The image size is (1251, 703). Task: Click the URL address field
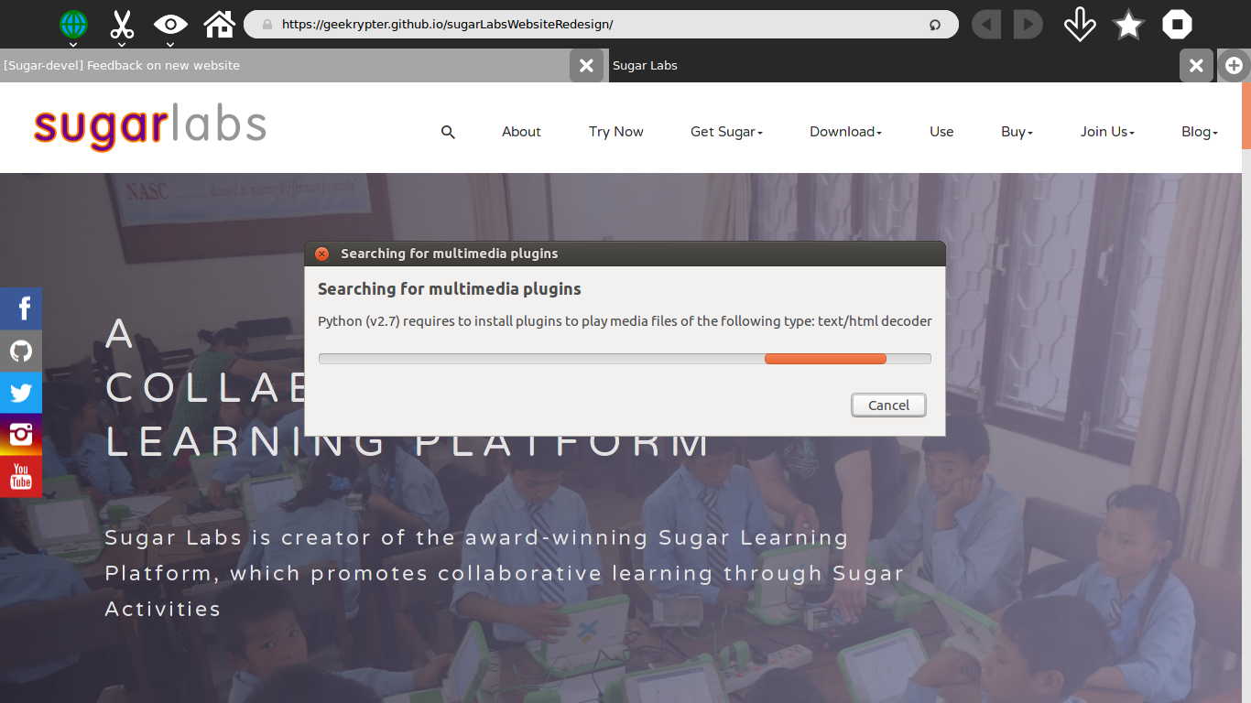coord(595,25)
